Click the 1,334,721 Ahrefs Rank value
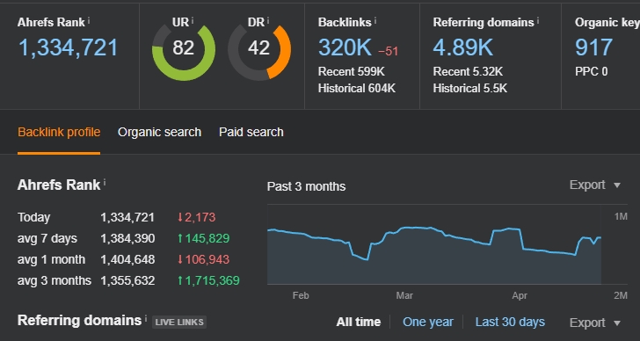 (x=69, y=47)
